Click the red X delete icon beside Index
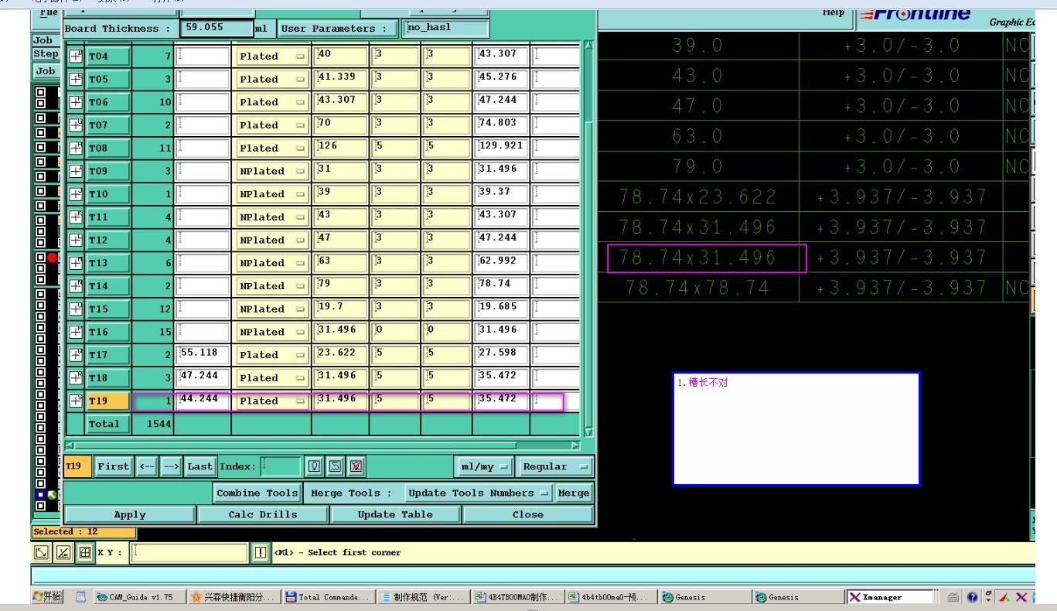This screenshot has height=611, width=1057. [x=356, y=466]
